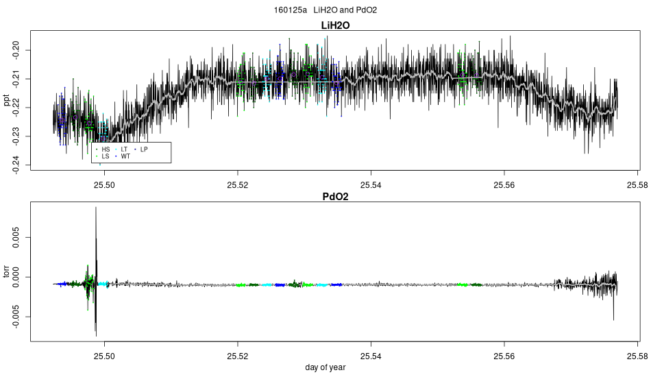Click the '0.005' tick on PdO2 y-axis
Screen dimensions: 651x377
coord(16,237)
